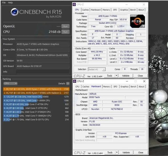The width and height of the screenshot is (168, 156).
Task: Open the File menu in Cinebench
Action: [x=4, y=3]
